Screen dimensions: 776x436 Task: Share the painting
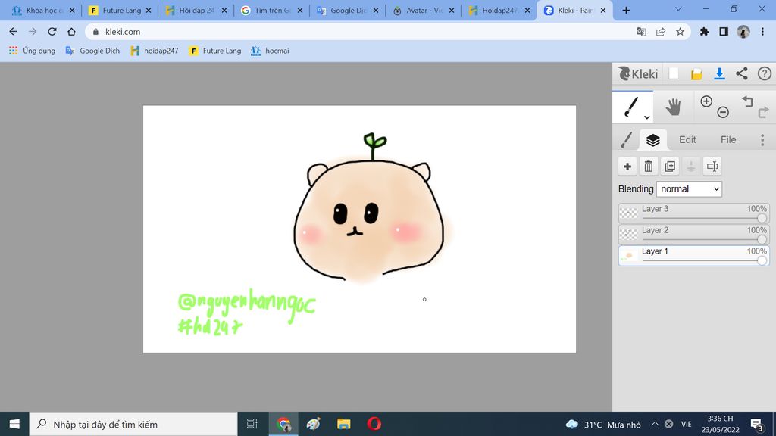point(741,73)
